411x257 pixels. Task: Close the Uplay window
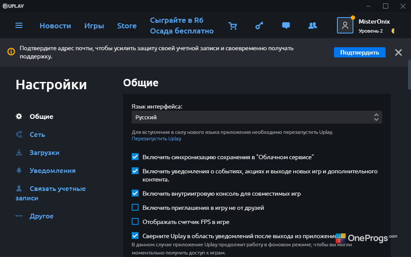403,6
